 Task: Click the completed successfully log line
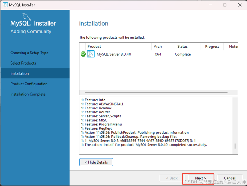(x=144, y=144)
